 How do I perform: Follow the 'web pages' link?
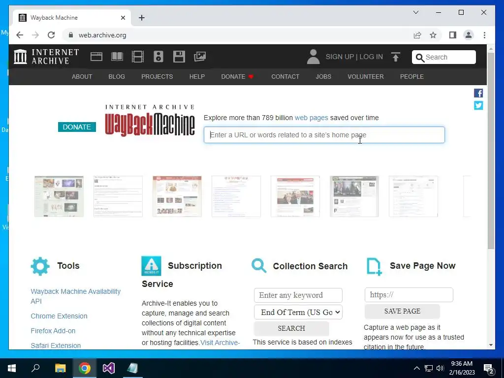pos(311,118)
